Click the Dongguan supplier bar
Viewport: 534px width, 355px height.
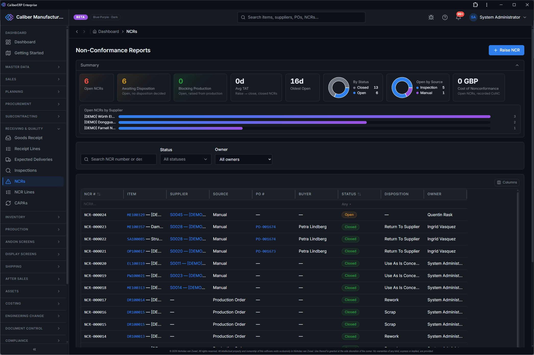pos(242,123)
